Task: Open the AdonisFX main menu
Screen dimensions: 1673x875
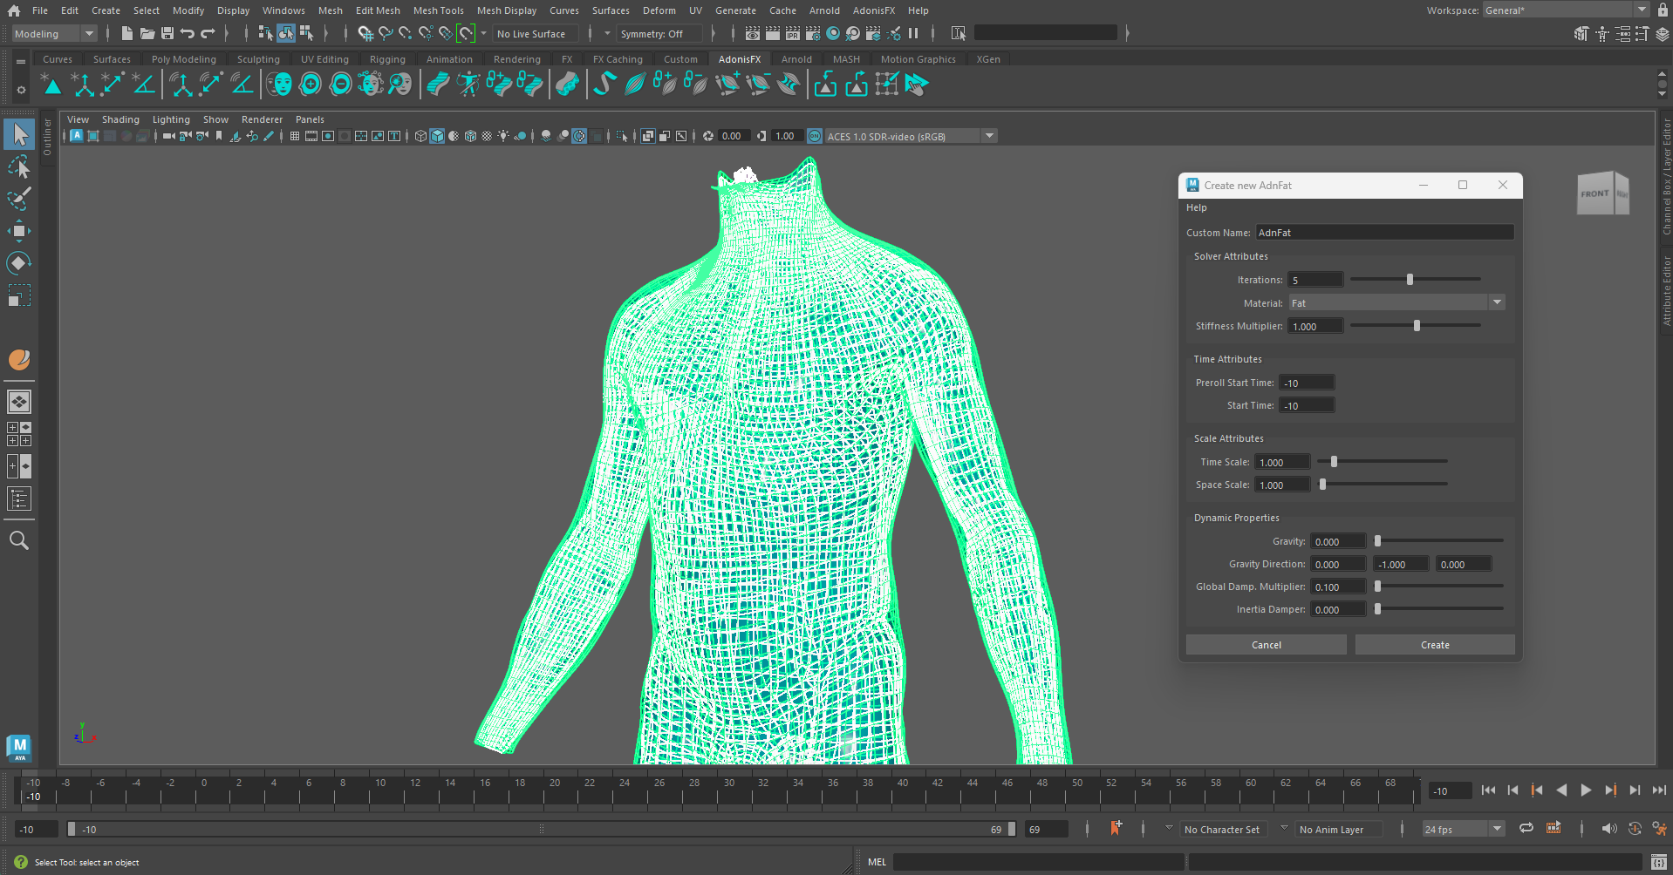Action: [x=874, y=10]
